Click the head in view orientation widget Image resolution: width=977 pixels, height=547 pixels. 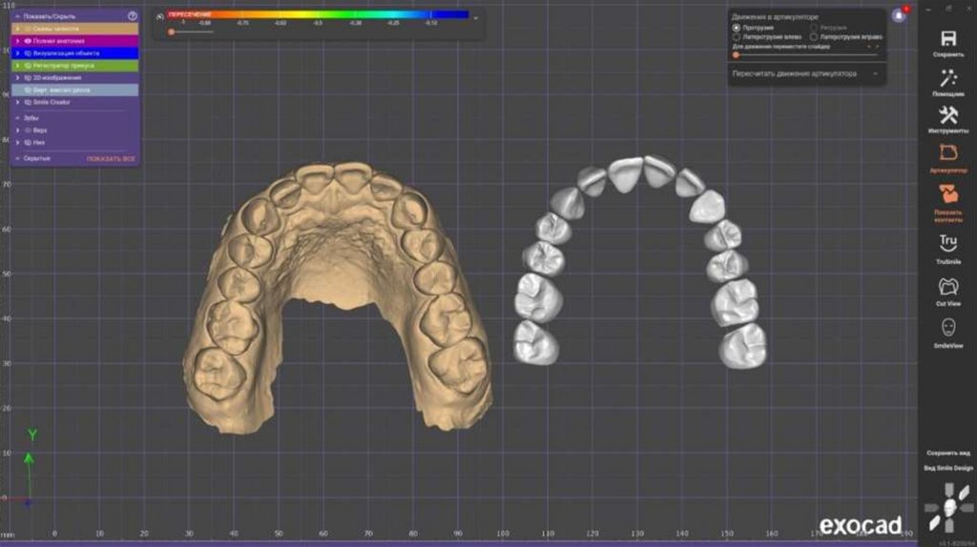point(949,507)
